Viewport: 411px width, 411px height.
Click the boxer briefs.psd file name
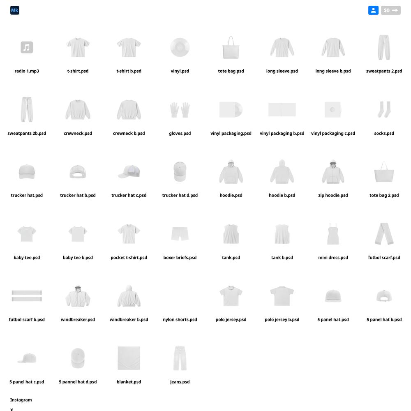pos(180,258)
